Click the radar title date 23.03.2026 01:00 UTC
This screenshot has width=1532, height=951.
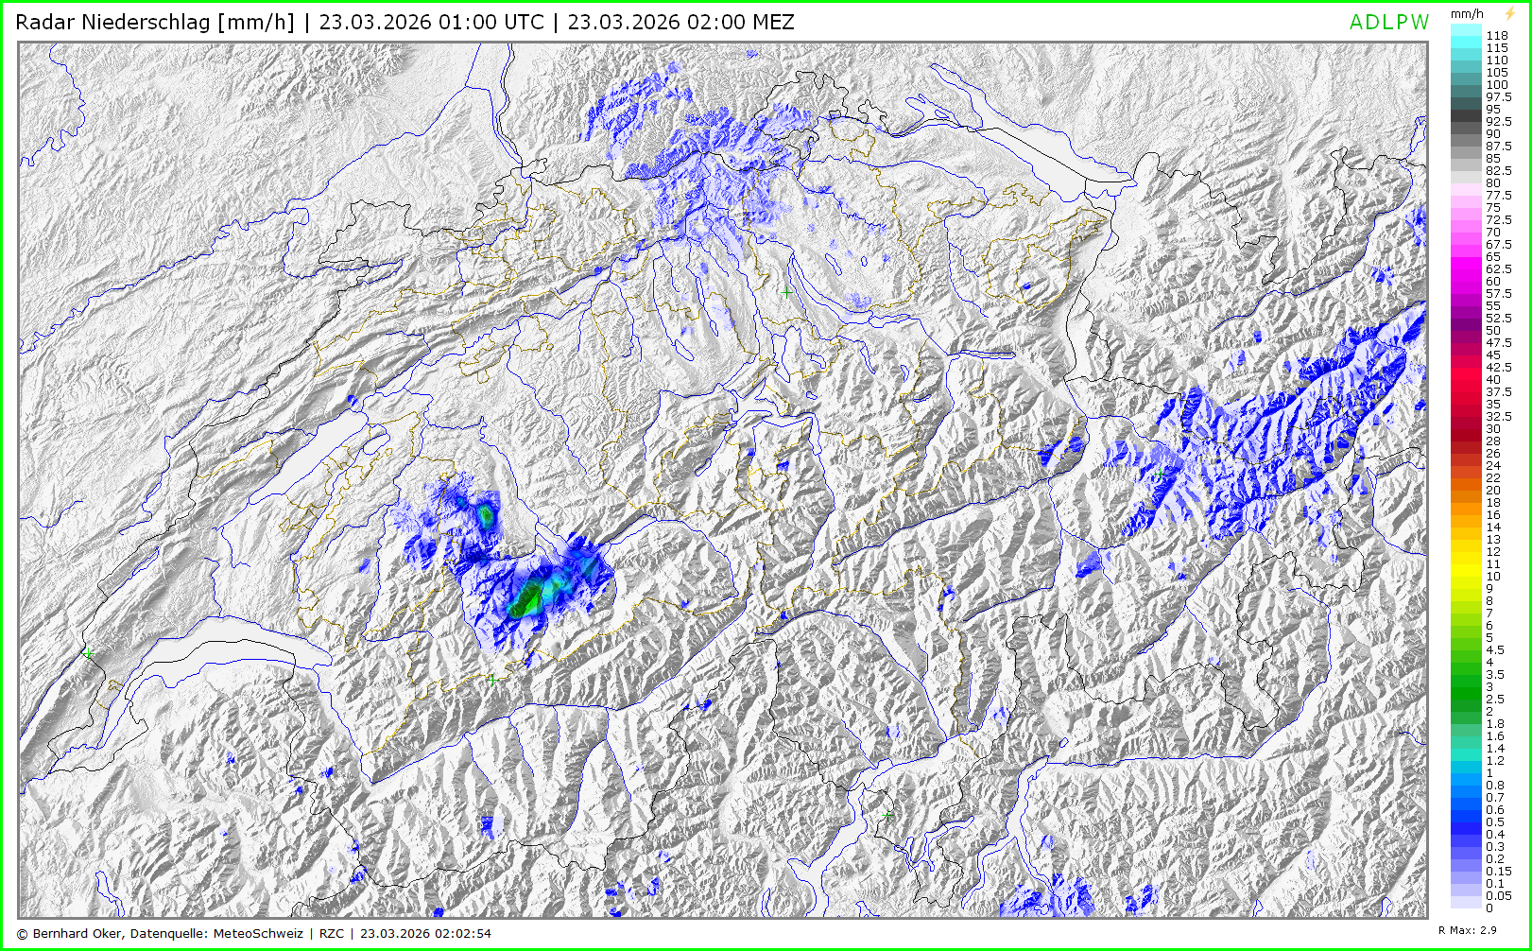pyautogui.click(x=431, y=22)
